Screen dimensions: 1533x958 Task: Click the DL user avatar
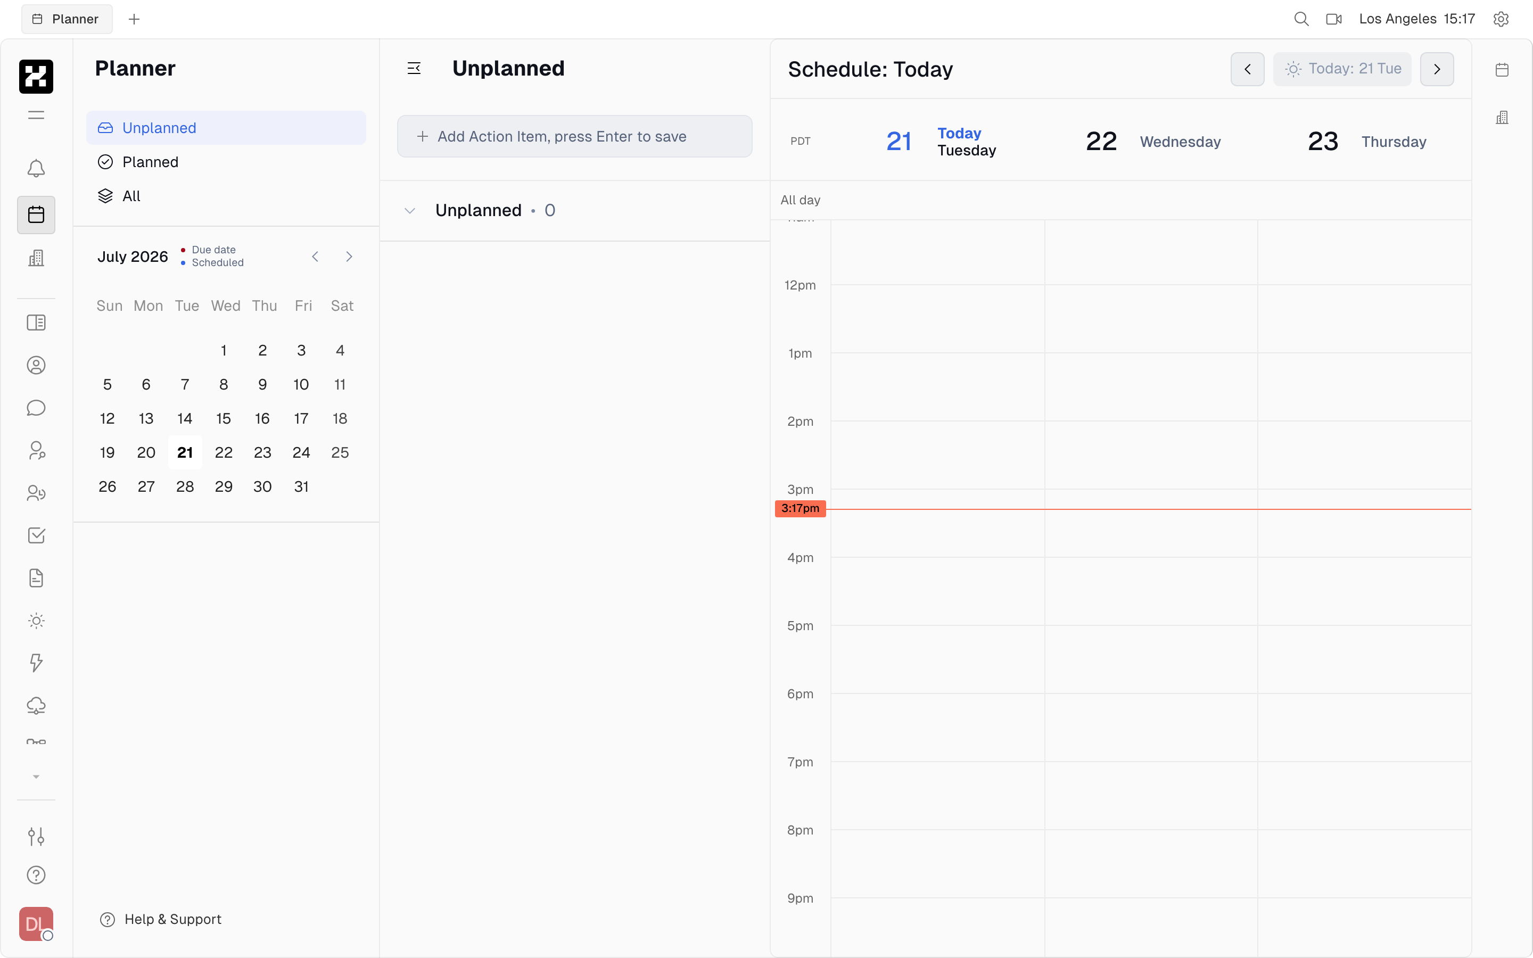(36, 924)
